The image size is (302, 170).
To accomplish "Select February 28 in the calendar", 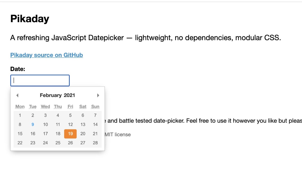I will [x=95, y=143].
